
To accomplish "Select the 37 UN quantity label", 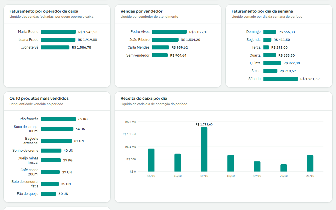I will 67,172.
